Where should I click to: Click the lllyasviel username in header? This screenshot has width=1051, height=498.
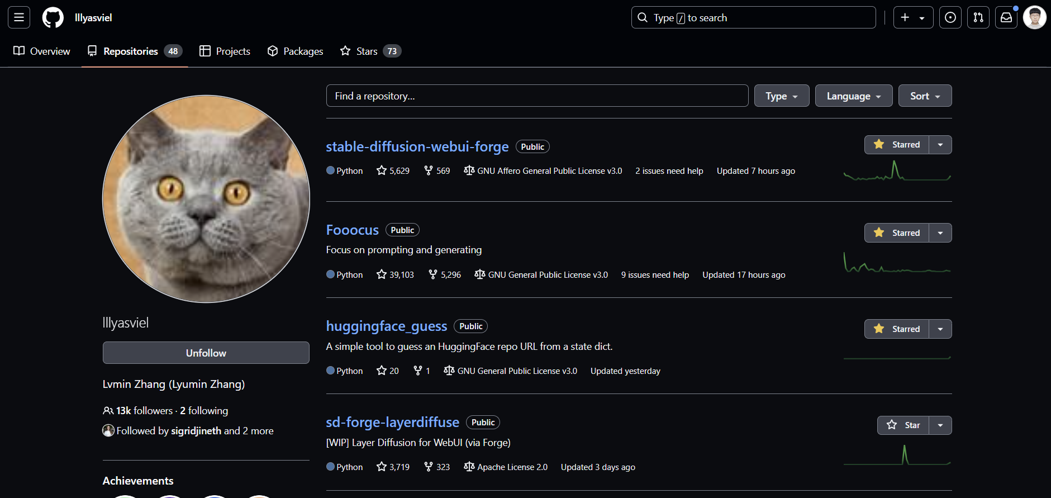pos(93,18)
